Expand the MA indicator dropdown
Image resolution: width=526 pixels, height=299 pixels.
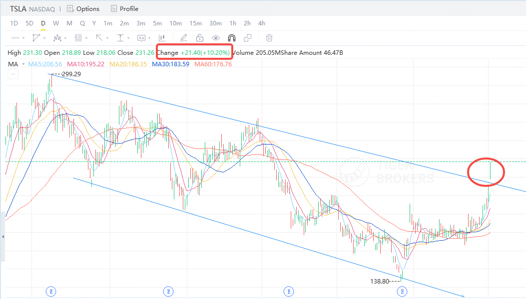[x=23, y=64]
